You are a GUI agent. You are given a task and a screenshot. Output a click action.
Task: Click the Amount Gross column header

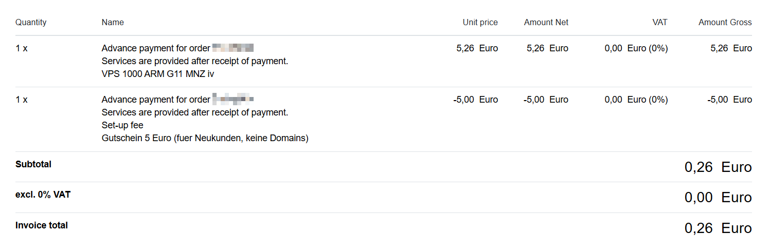(x=725, y=22)
